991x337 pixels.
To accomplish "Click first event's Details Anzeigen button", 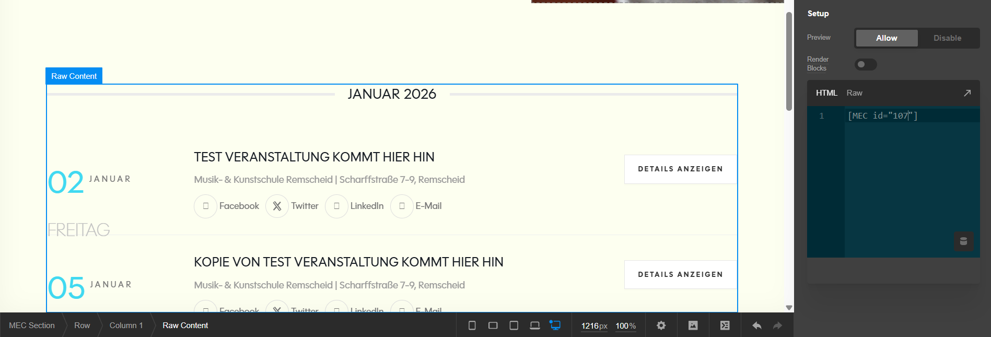I will click(680, 169).
